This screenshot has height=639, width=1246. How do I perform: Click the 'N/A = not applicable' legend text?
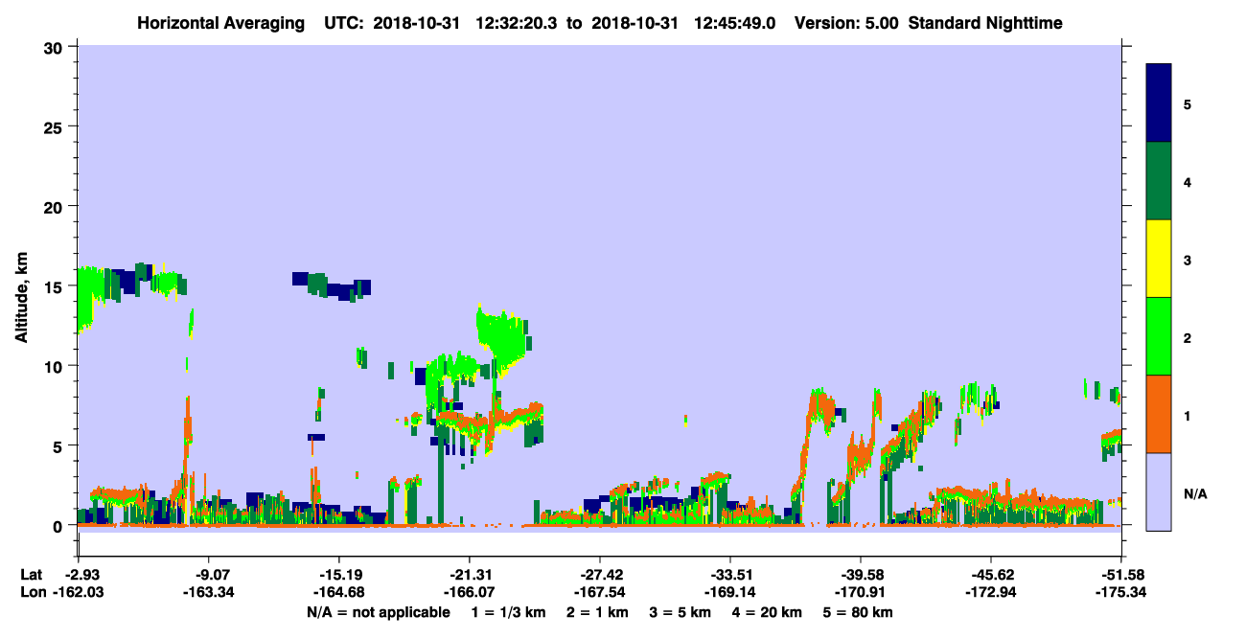378,612
